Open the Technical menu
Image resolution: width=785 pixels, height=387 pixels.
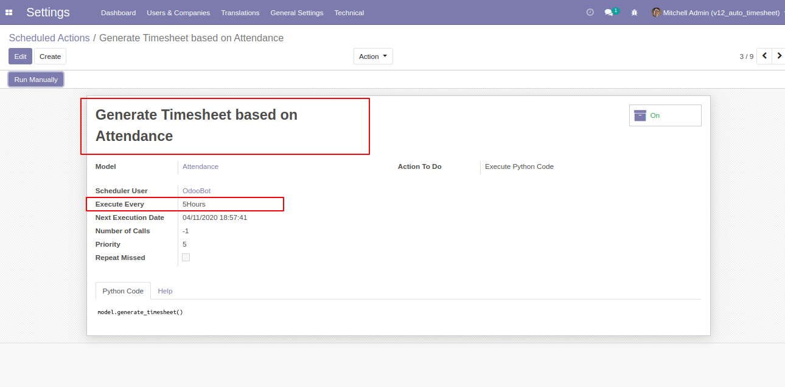(349, 12)
